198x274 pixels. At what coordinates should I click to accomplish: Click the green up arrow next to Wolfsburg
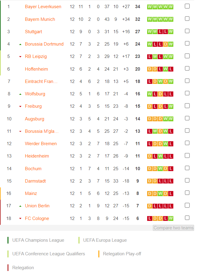20,94
